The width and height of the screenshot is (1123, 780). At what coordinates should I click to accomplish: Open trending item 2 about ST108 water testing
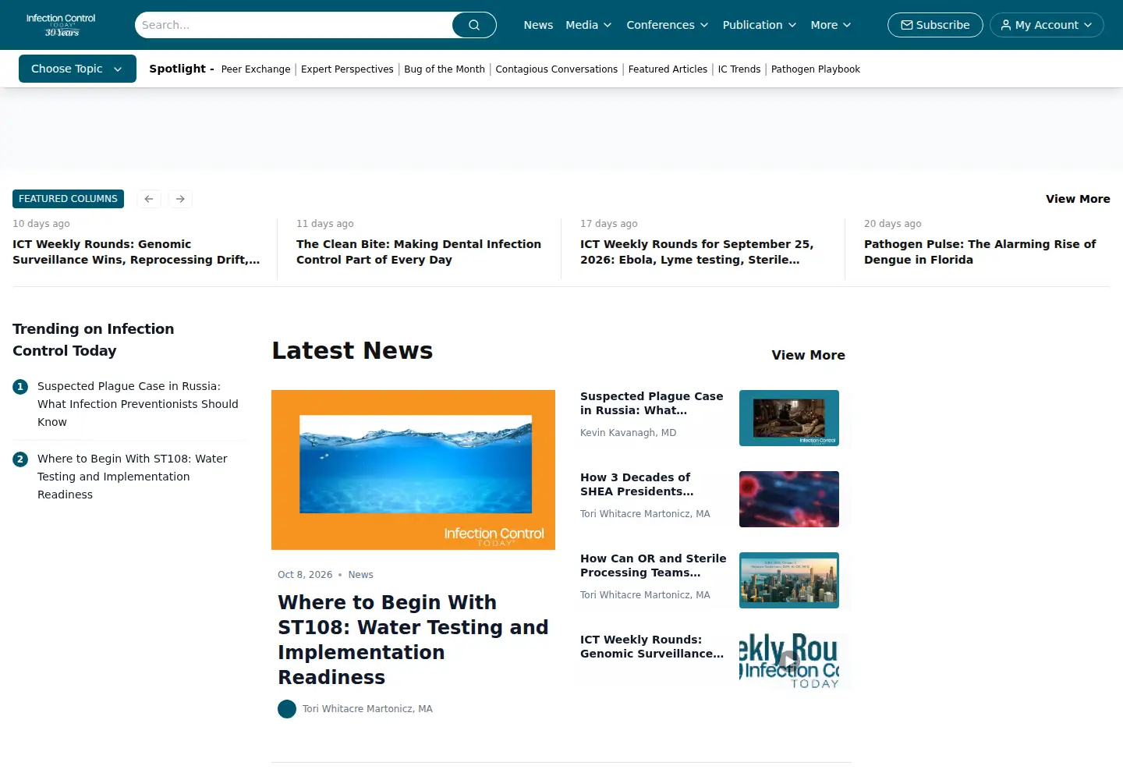point(133,477)
